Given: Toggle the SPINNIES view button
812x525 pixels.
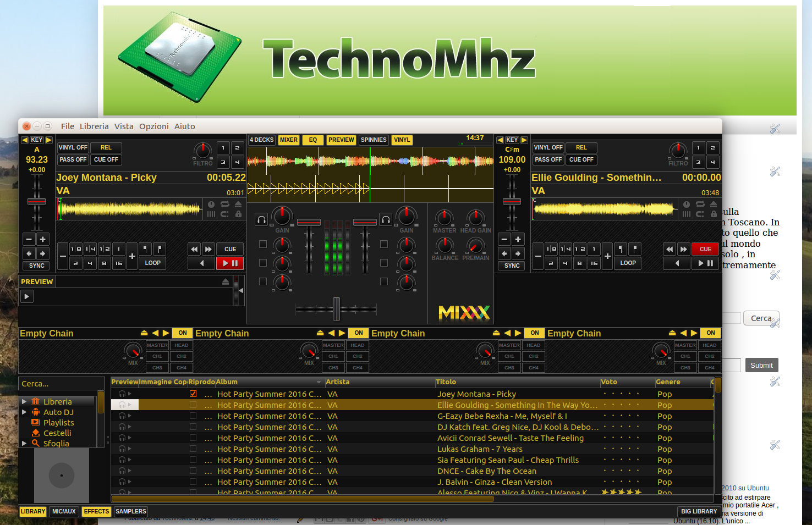Looking at the screenshot, I should coord(374,140).
